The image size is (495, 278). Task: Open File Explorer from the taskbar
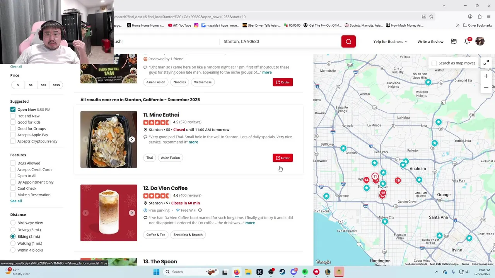pos(248,272)
